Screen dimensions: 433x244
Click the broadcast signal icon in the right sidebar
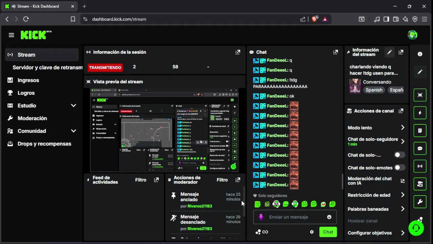(420, 166)
